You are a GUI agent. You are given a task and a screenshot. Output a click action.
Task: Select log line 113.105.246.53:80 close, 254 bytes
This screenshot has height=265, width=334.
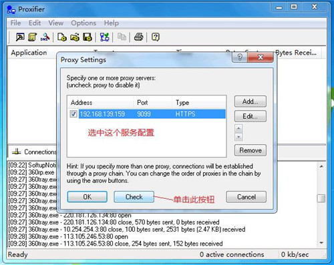click(116, 244)
